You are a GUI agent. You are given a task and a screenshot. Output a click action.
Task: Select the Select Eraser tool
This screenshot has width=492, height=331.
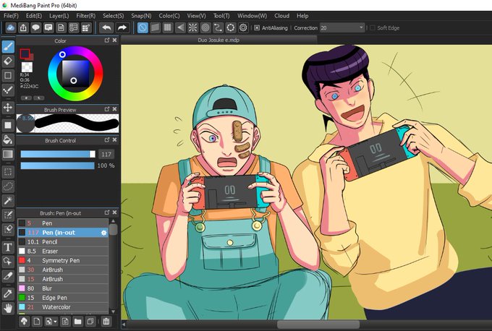coord(8,229)
